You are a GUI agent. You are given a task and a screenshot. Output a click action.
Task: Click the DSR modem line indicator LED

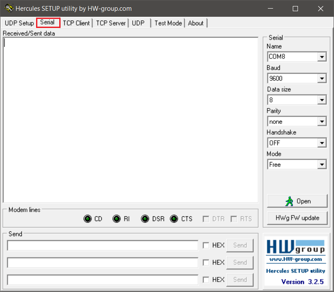[145, 219]
